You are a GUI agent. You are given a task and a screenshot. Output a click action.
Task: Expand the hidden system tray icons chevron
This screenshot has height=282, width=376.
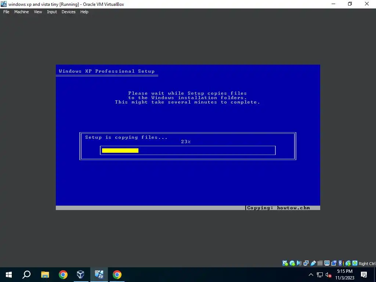(311, 275)
